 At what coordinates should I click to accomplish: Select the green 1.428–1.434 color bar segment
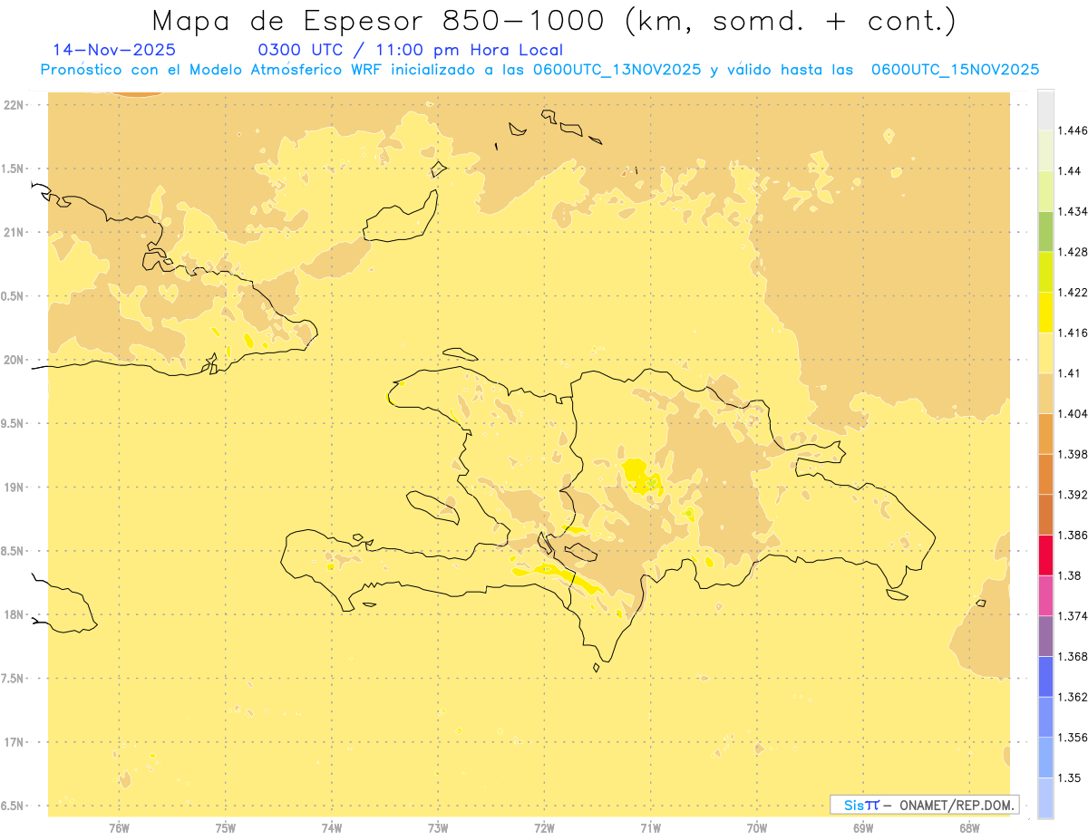pyautogui.click(x=1045, y=232)
